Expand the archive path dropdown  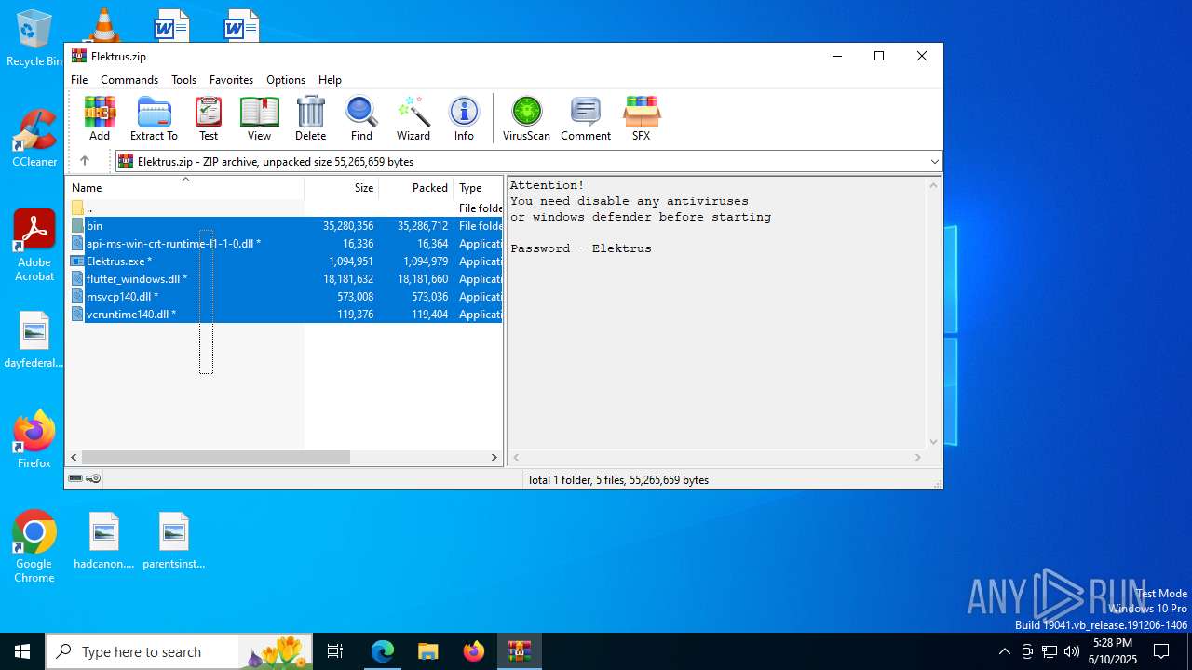point(934,161)
